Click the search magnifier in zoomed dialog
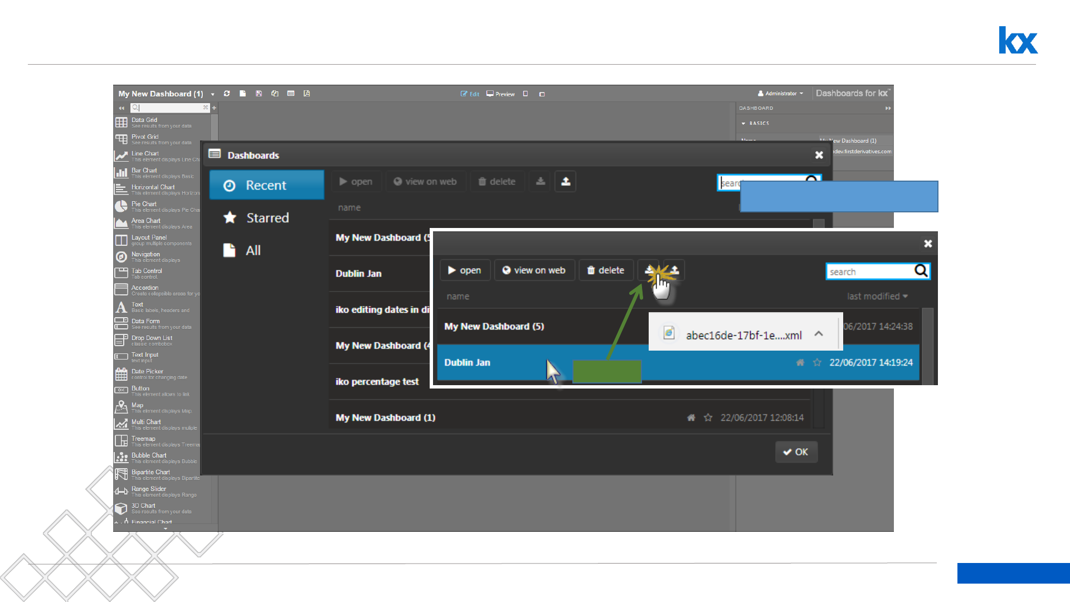 coord(921,271)
